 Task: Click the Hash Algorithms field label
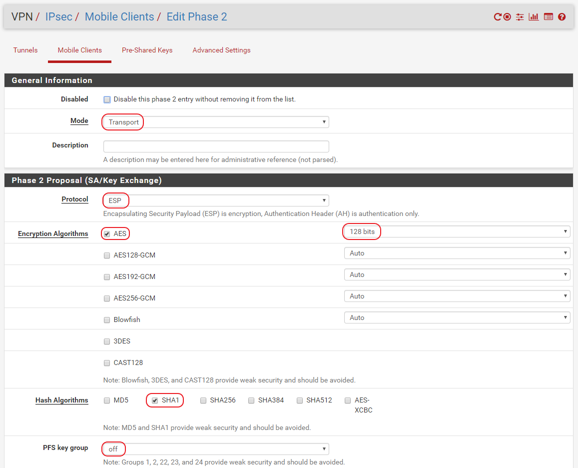tap(61, 400)
